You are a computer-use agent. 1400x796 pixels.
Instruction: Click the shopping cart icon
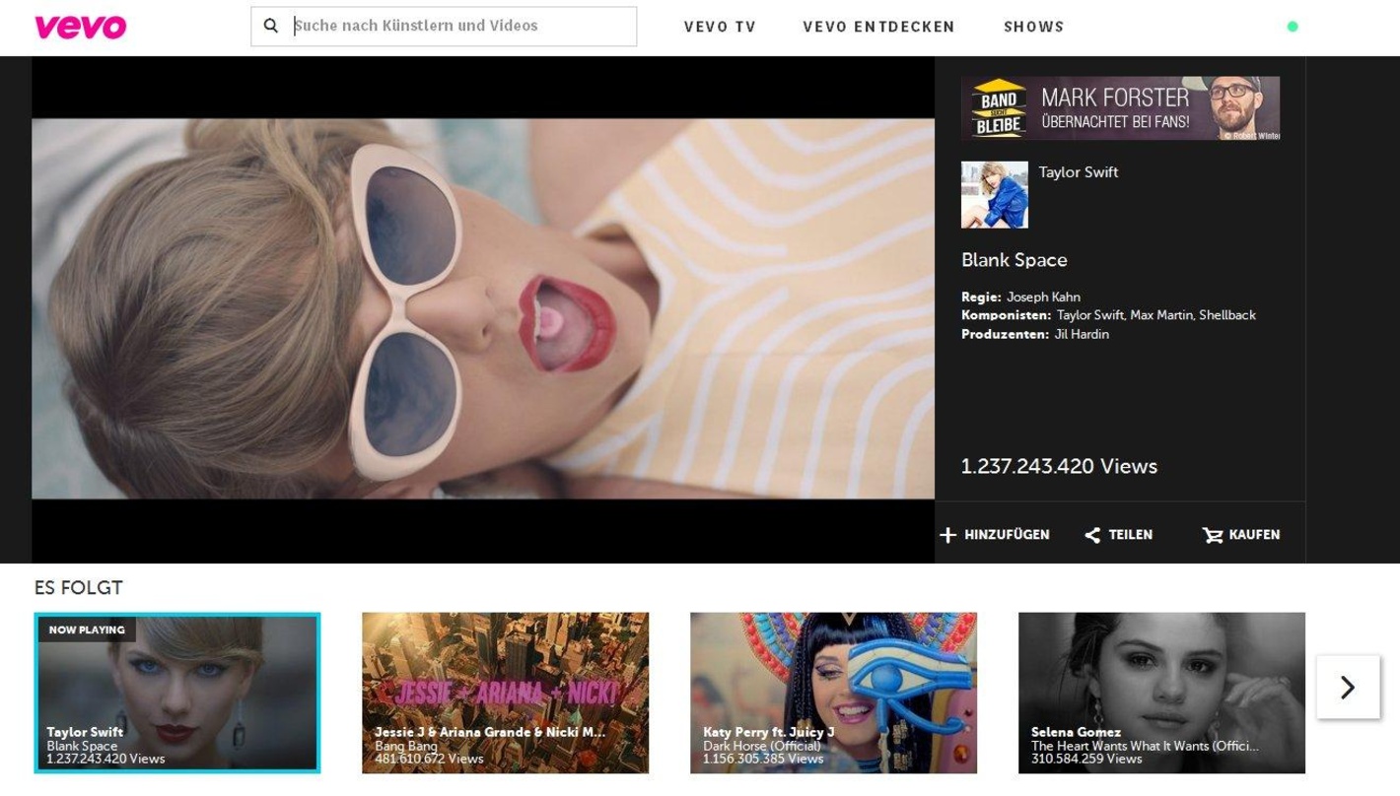1212,535
